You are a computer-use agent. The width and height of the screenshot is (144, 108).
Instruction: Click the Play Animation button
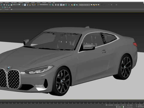tap(140, 105)
